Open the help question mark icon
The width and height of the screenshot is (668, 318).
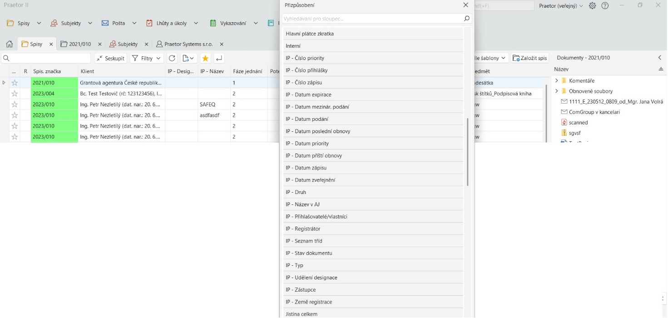point(605,5)
